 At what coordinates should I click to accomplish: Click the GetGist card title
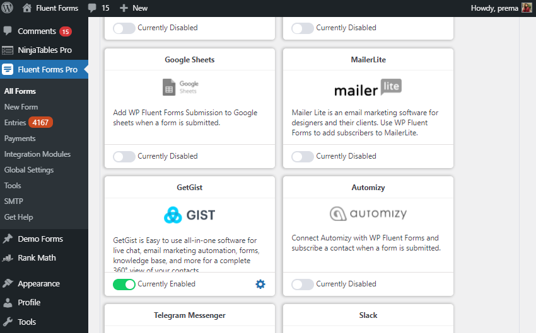190,188
